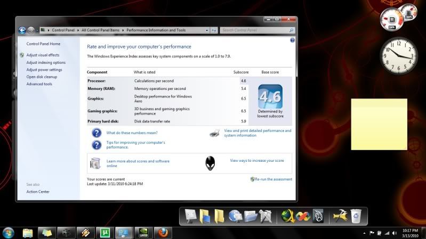Open the Windows Start orb
Image resolution: width=426 pixels, height=239 pixels.
(x=8, y=233)
